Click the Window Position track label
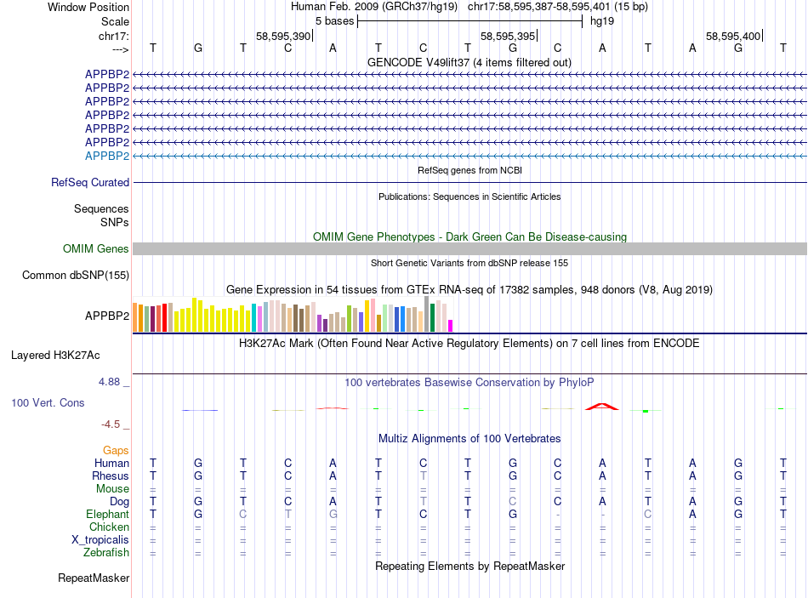 88,7
